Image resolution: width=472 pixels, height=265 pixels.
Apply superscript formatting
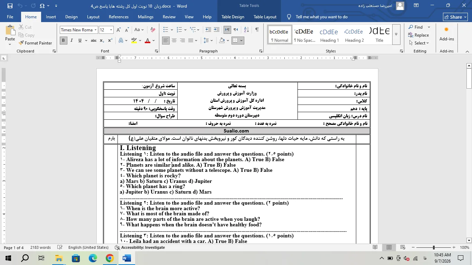pyautogui.click(x=110, y=41)
